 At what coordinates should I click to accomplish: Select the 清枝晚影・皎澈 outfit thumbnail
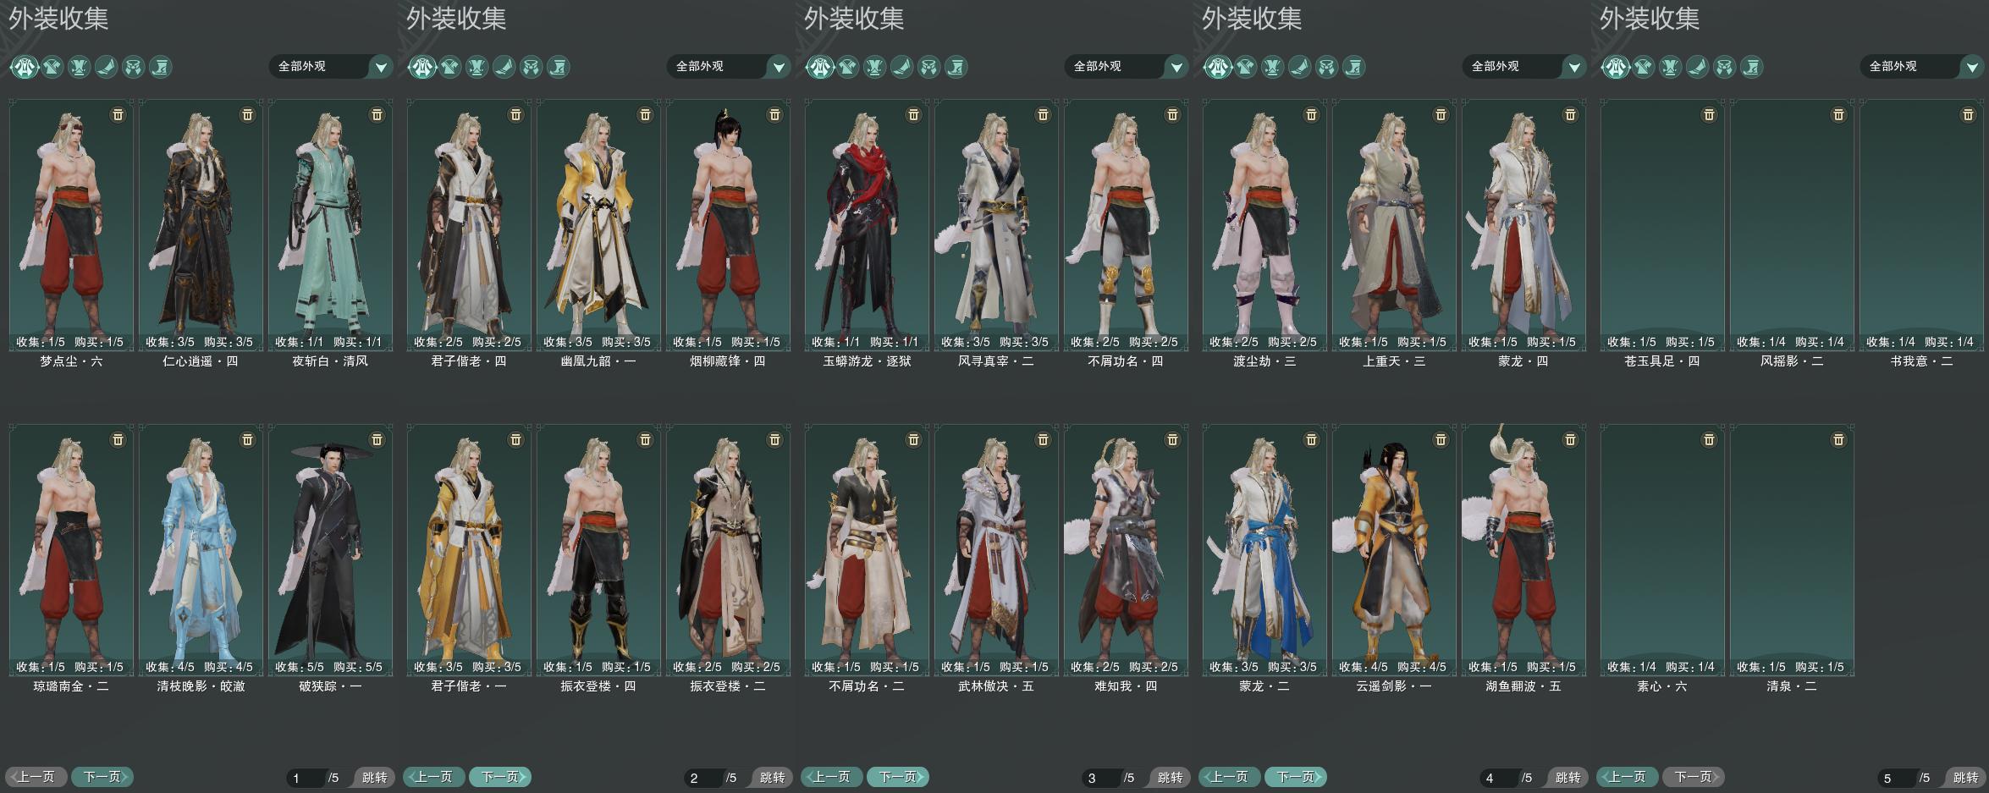pyautogui.click(x=201, y=549)
